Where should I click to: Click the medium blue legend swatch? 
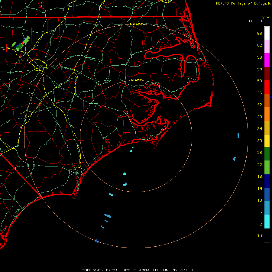[x=267, y=194]
